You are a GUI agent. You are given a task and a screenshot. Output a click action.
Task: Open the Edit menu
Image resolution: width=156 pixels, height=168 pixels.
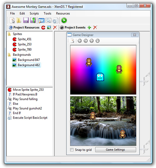pos(22,13)
